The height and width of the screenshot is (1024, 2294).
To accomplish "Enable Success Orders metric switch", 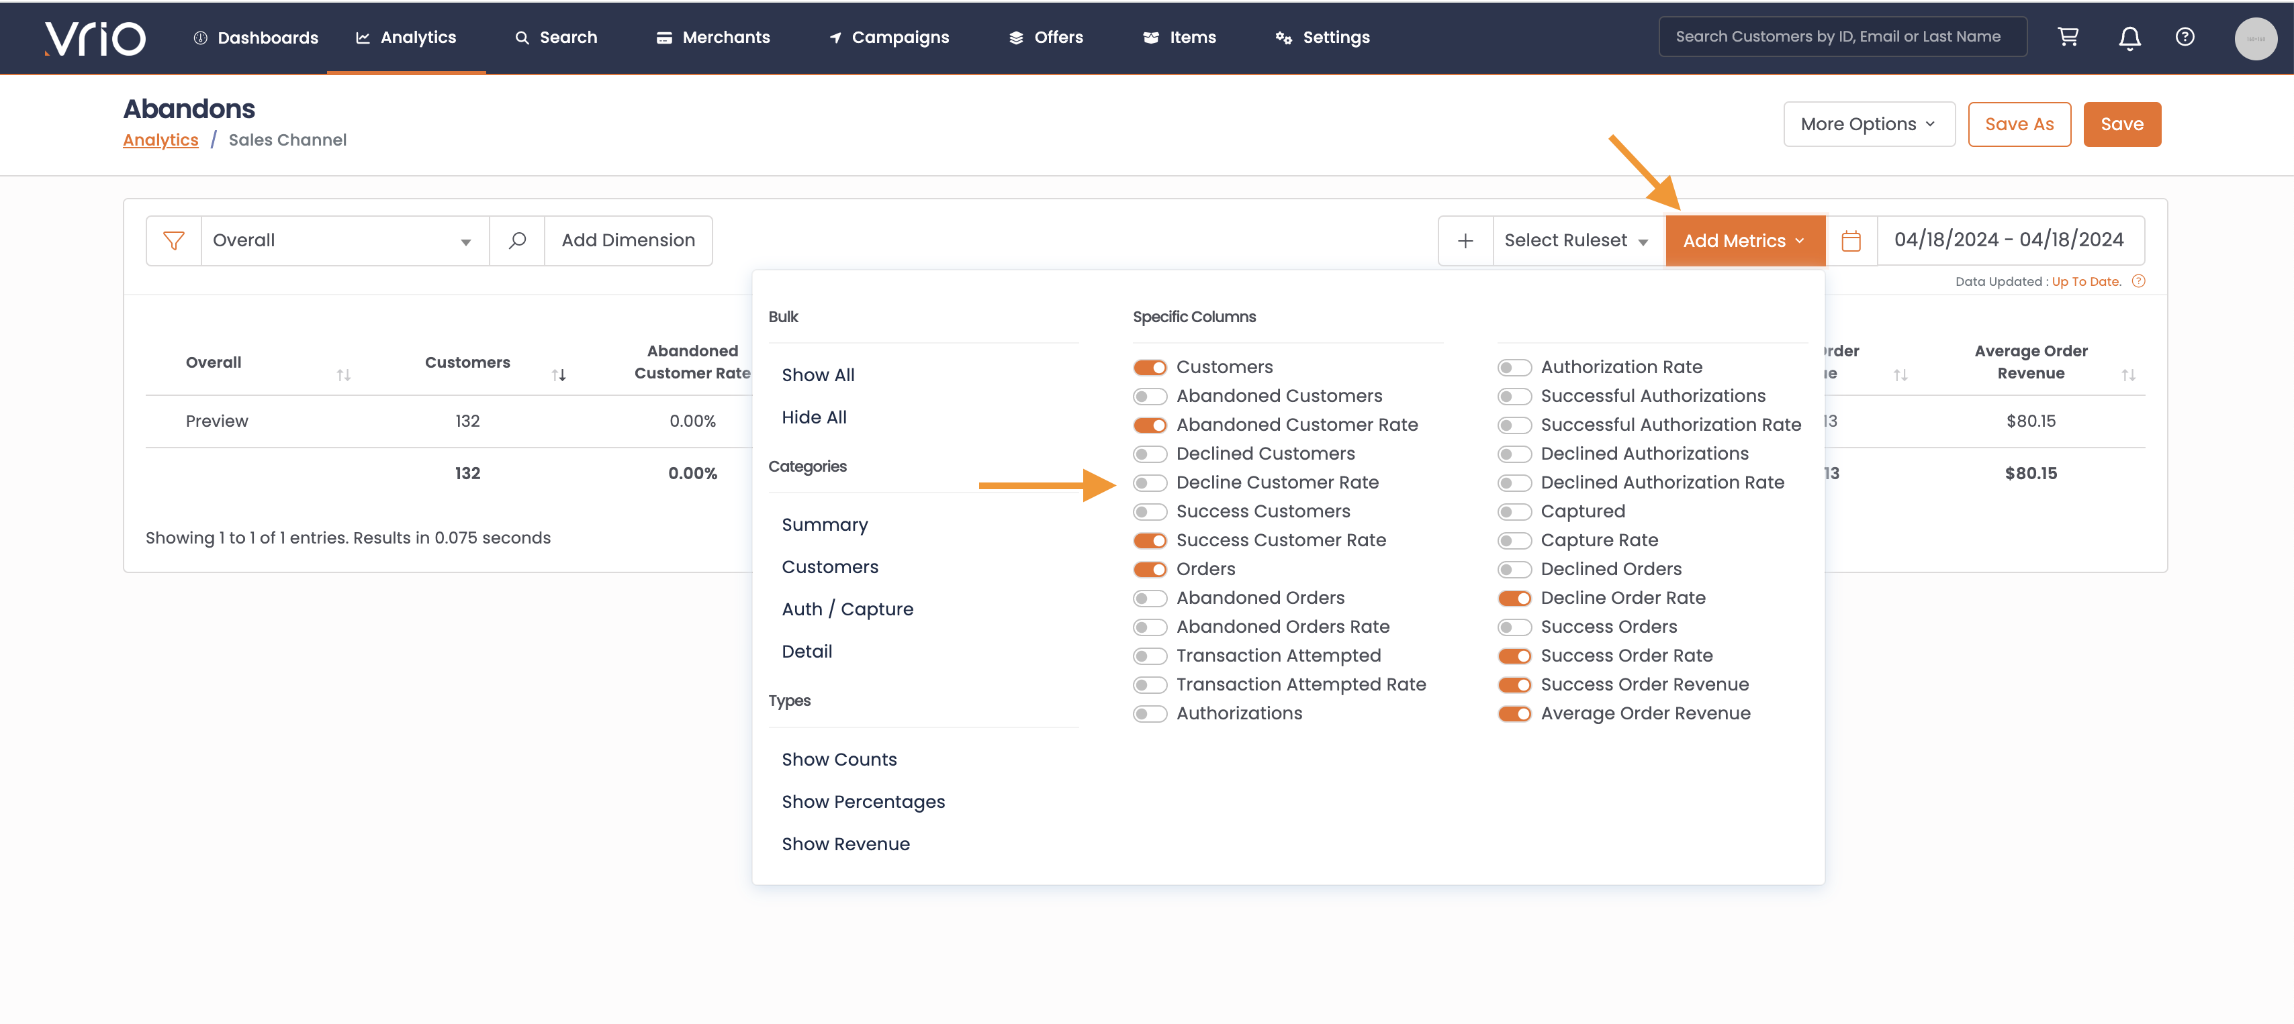I will 1514,627.
